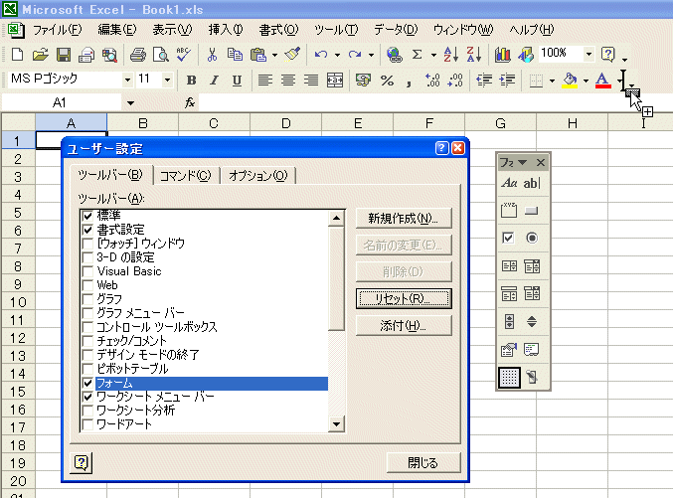Select the Format Painter brush
Screen dimensions: 673x498
click(x=292, y=55)
